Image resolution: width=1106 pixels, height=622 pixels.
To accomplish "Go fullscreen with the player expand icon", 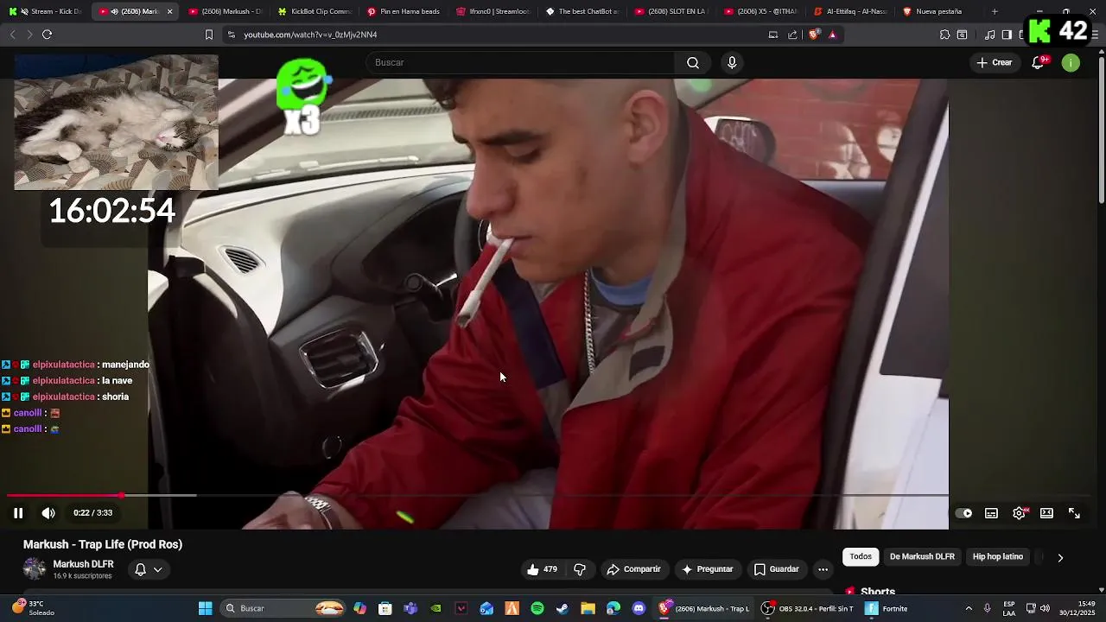I will (1075, 513).
